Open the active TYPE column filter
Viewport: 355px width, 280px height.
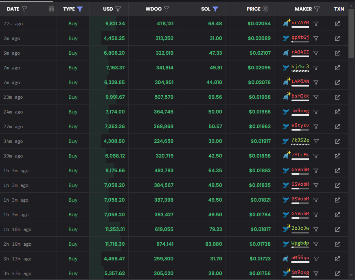(x=80, y=9)
